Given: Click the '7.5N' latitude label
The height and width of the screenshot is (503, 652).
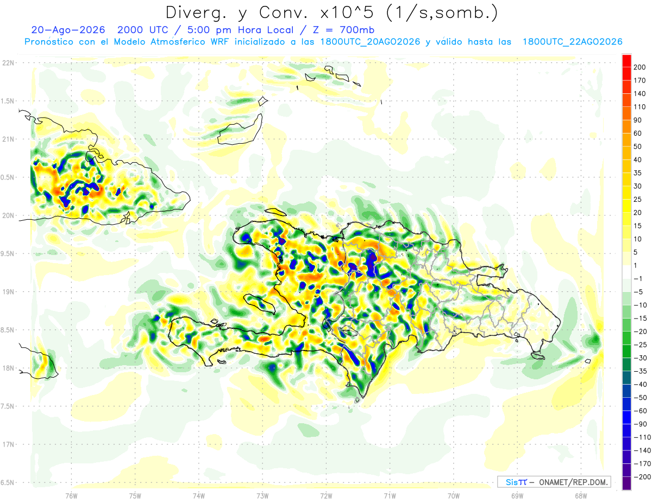Looking at the screenshot, I should (7, 406).
